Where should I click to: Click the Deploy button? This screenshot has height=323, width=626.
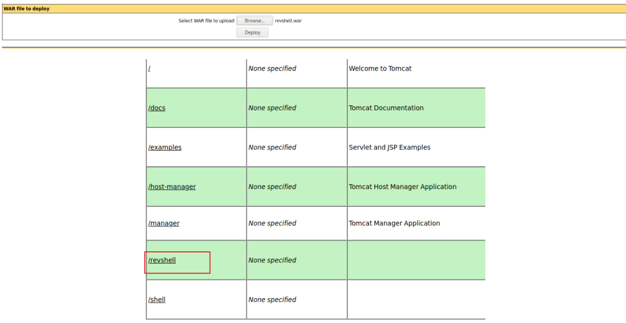(252, 32)
